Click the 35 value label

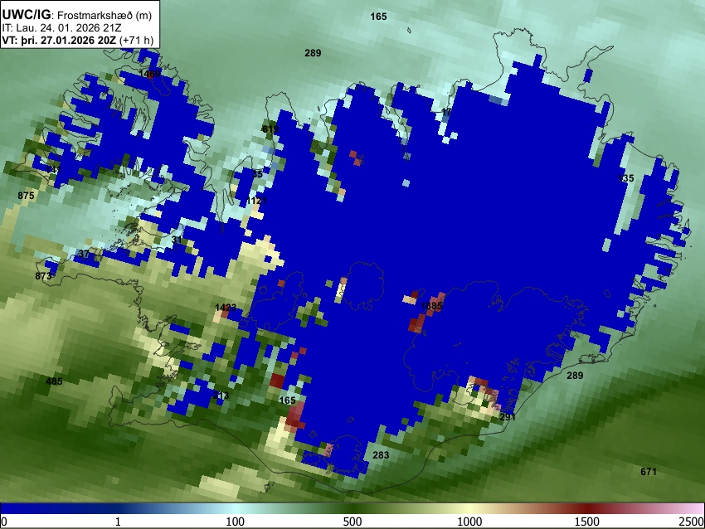click(257, 174)
